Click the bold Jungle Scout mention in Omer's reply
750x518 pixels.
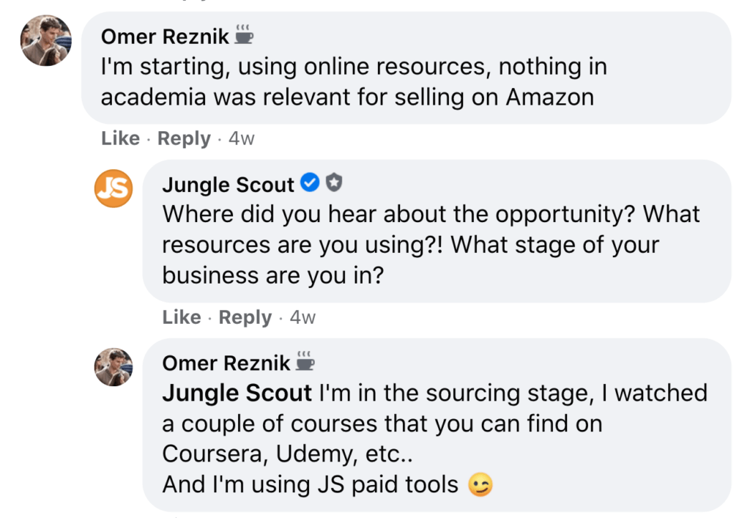237,393
